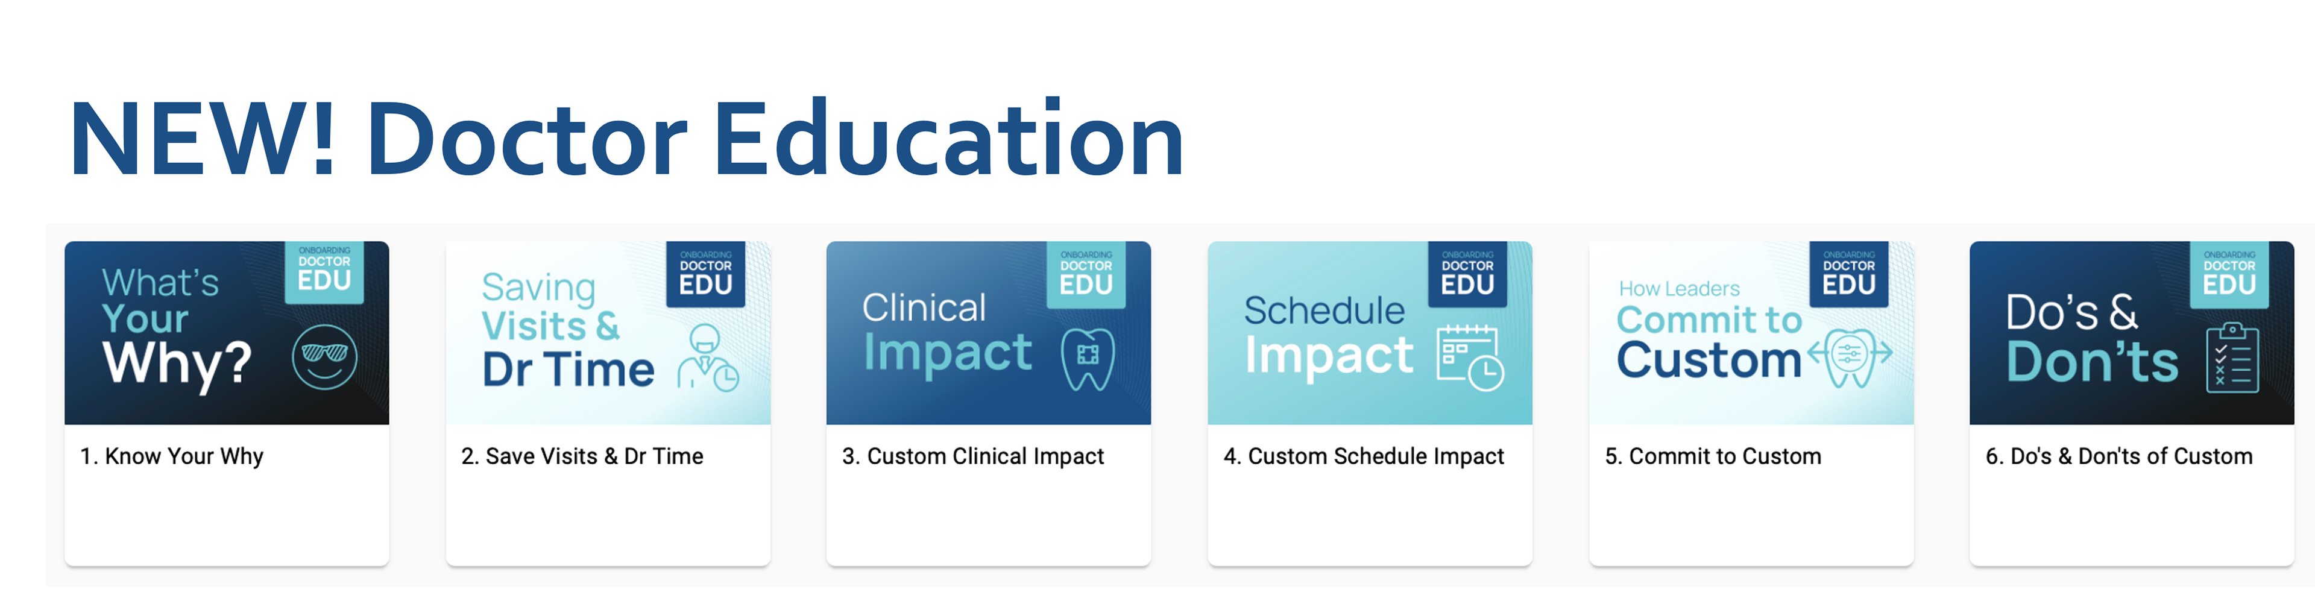This screenshot has width=2315, height=589.
Task: Select the '4. Custom Schedule Impact' title
Action: (1363, 457)
